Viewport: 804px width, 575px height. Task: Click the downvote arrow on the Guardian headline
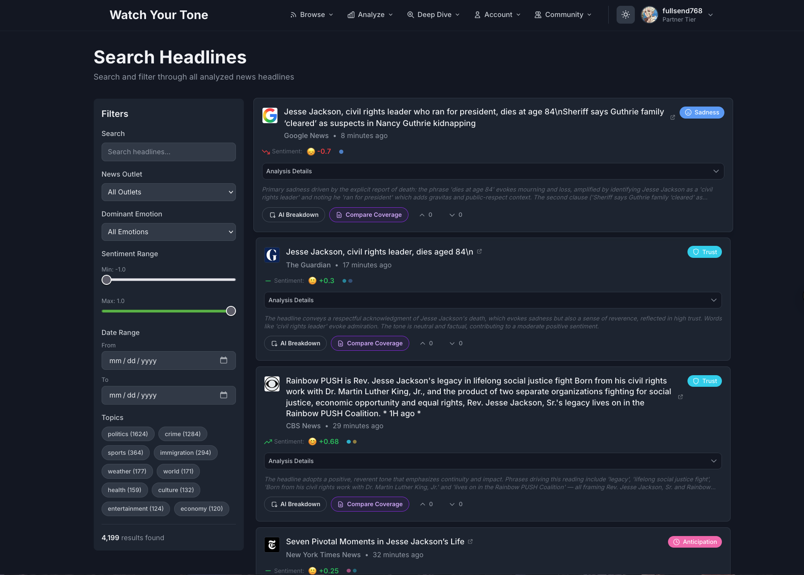click(452, 343)
